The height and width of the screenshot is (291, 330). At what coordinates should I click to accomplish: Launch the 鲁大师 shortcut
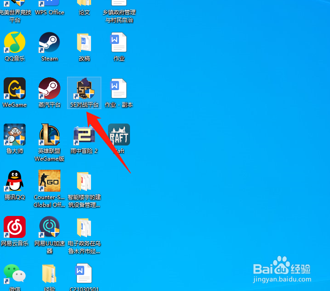pyautogui.click(x=15, y=135)
